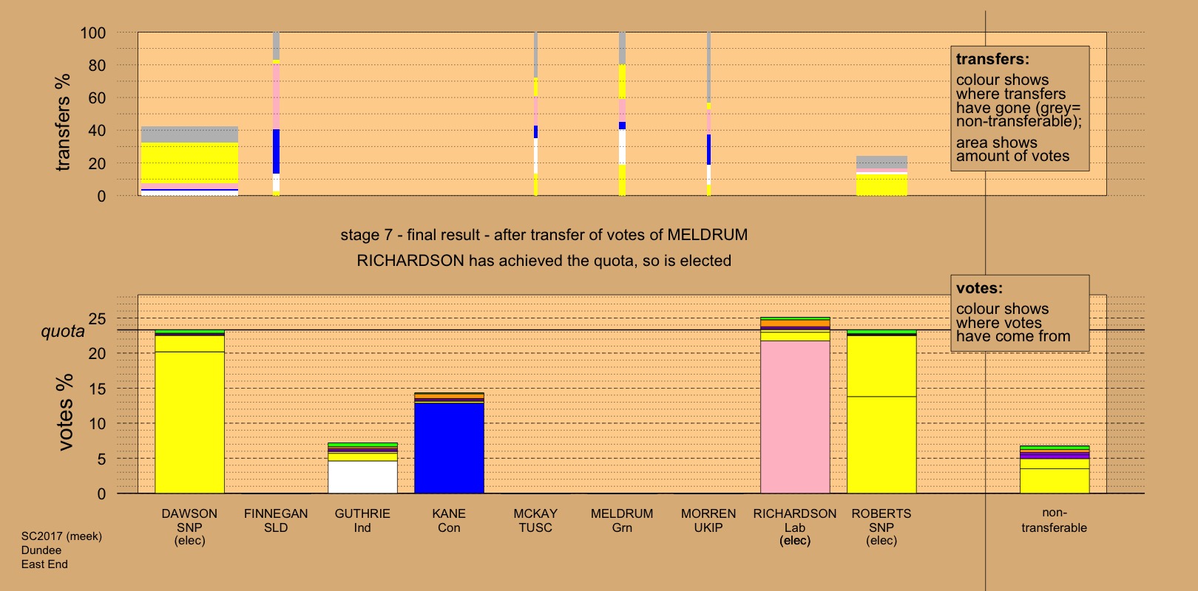Click the transfers legend box
Image resolution: width=1198 pixels, height=591 pixels.
(x=1019, y=109)
